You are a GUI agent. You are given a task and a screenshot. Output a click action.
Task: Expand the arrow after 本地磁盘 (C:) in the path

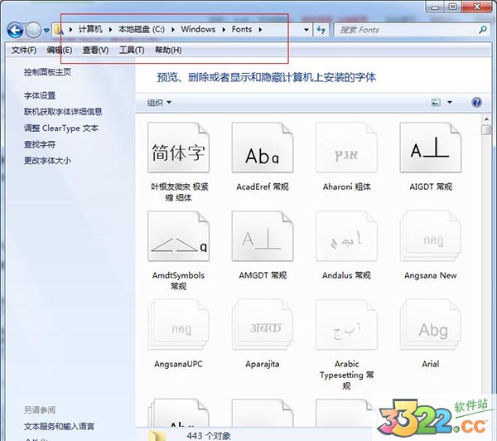click(173, 30)
